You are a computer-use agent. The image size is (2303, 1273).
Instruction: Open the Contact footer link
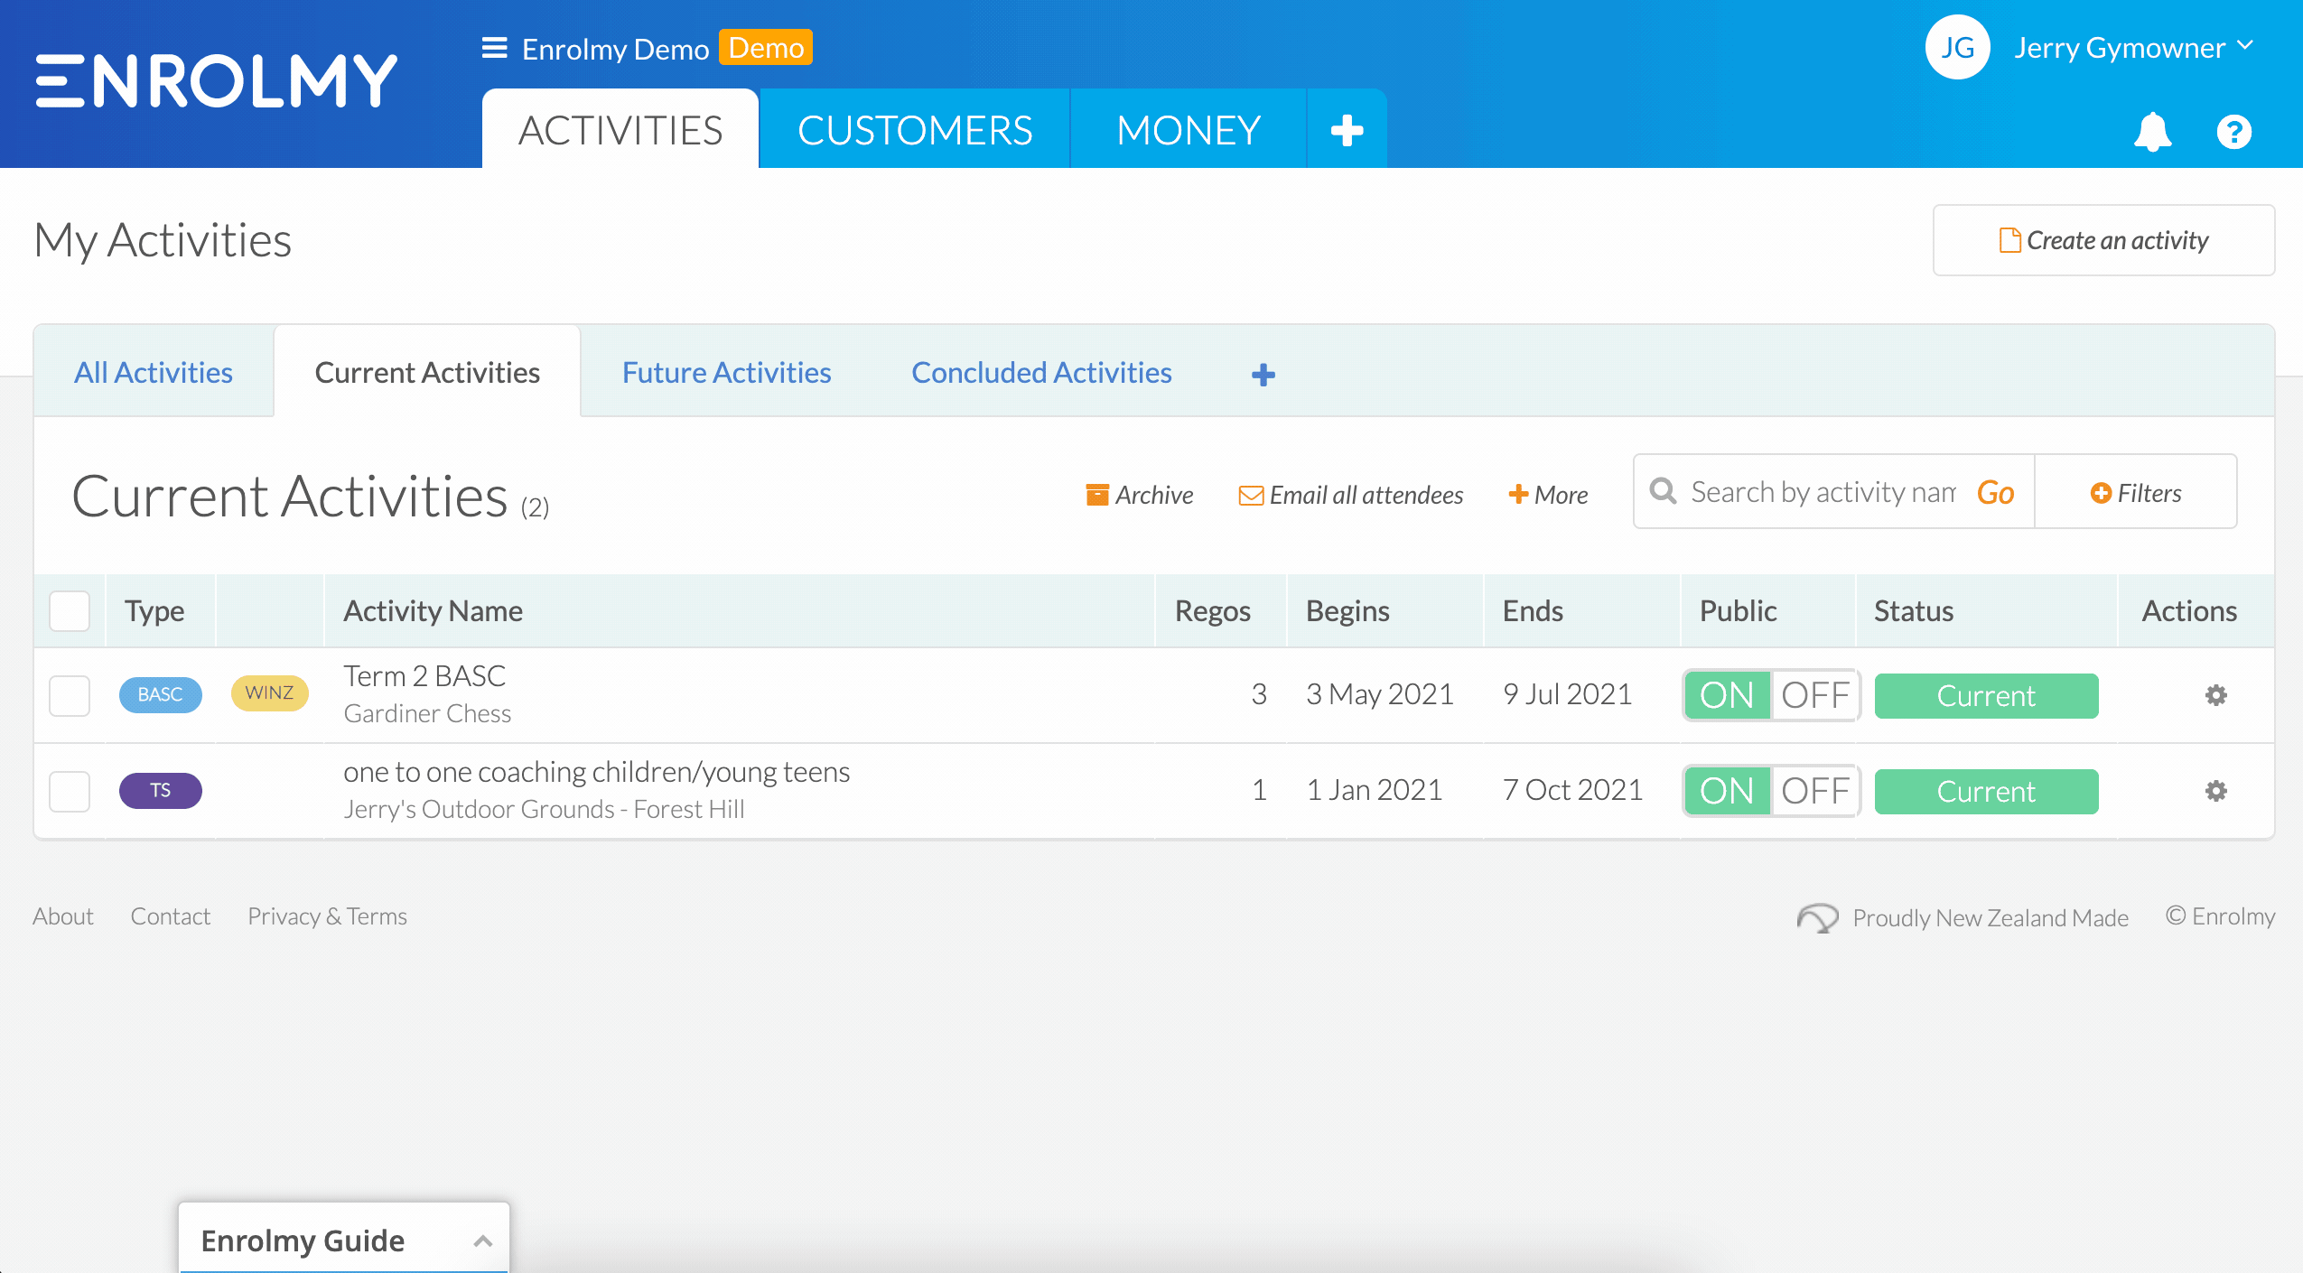pyautogui.click(x=170, y=916)
